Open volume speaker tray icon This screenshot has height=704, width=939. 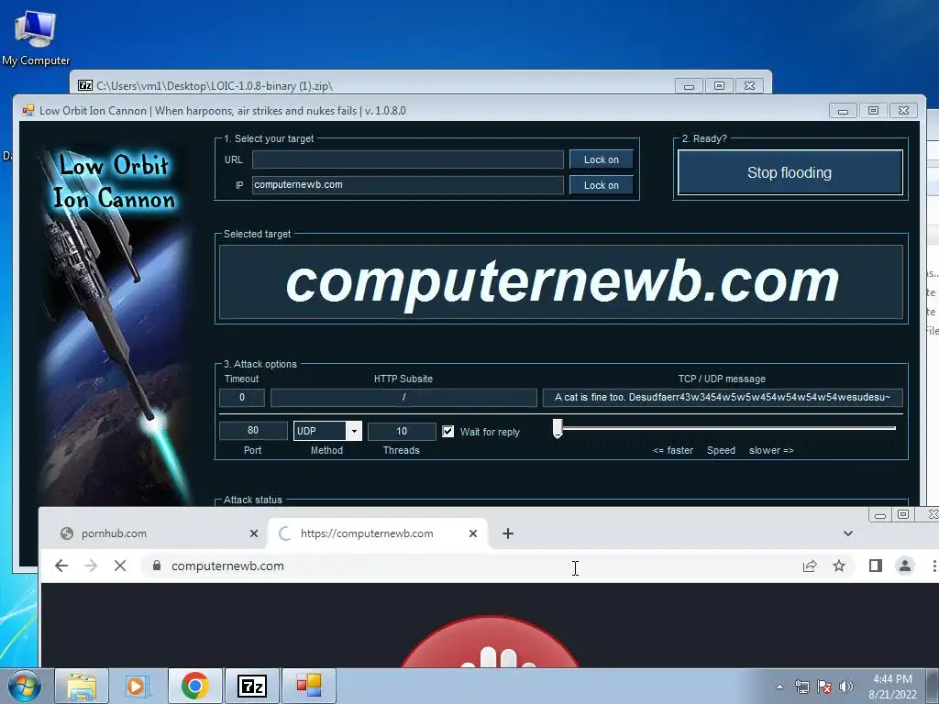coord(845,687)
